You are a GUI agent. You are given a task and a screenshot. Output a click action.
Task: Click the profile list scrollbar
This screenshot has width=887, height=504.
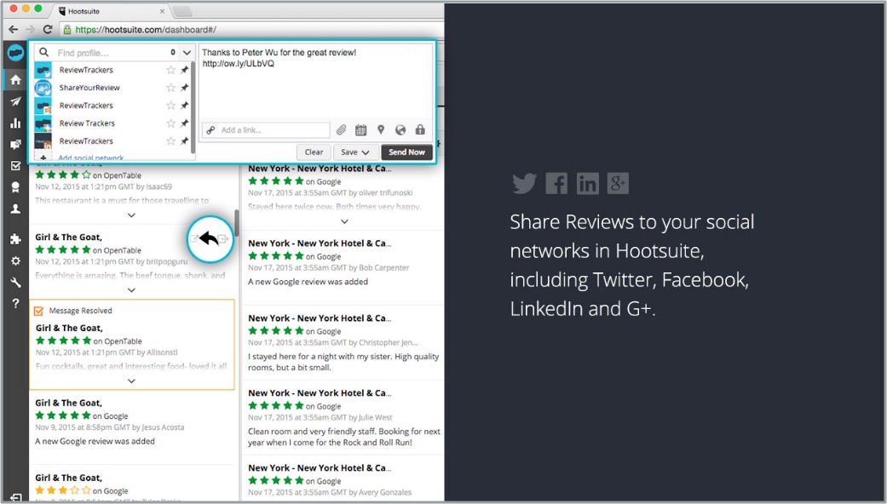point(193,107)
